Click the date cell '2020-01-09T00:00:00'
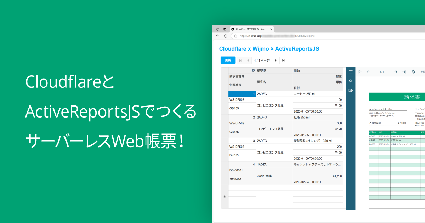The height and width of the screenshot is (223, 425). click(x=318, y=158)
